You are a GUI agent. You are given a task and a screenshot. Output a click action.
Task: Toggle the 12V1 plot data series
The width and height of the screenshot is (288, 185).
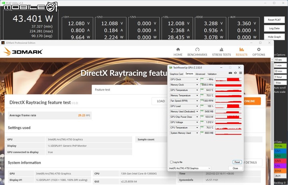coord(280,151)
